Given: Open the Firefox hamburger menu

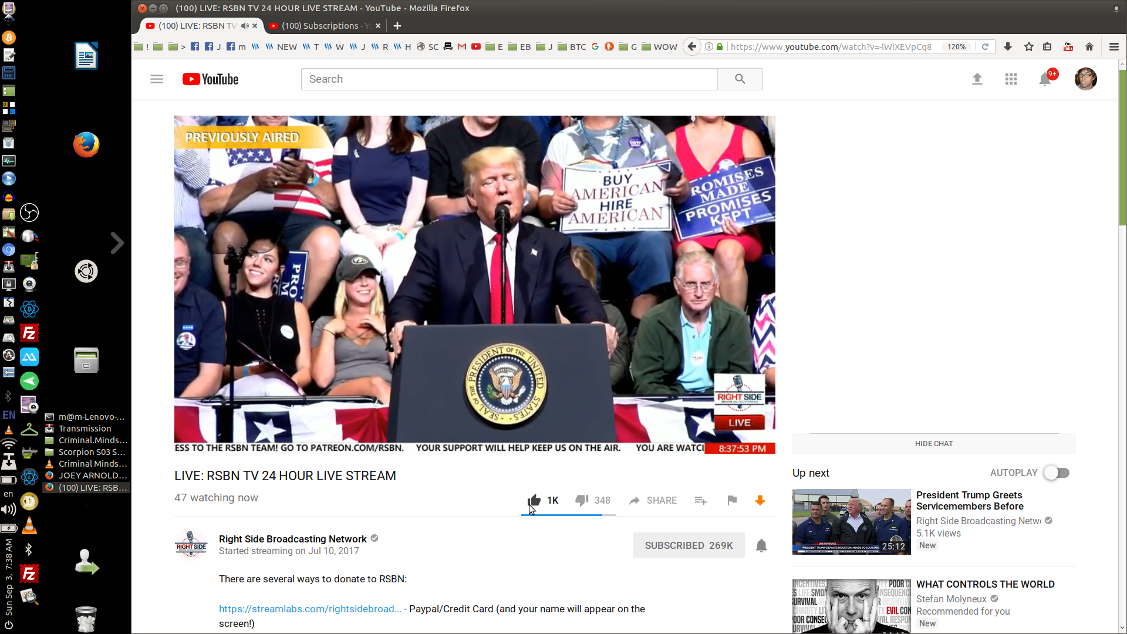Looking at the screenshot, I should [x=1113, y=47].
